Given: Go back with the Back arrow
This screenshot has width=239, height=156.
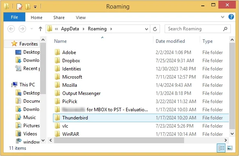Looking at the screenshot, I should (x=11, y=29).
